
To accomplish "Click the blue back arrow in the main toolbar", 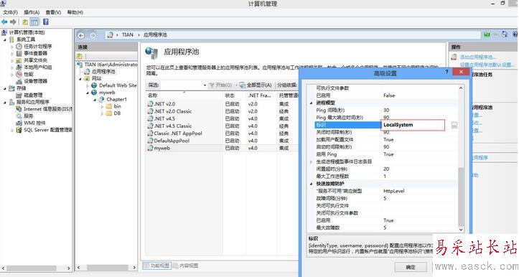I will coord(4,22).
